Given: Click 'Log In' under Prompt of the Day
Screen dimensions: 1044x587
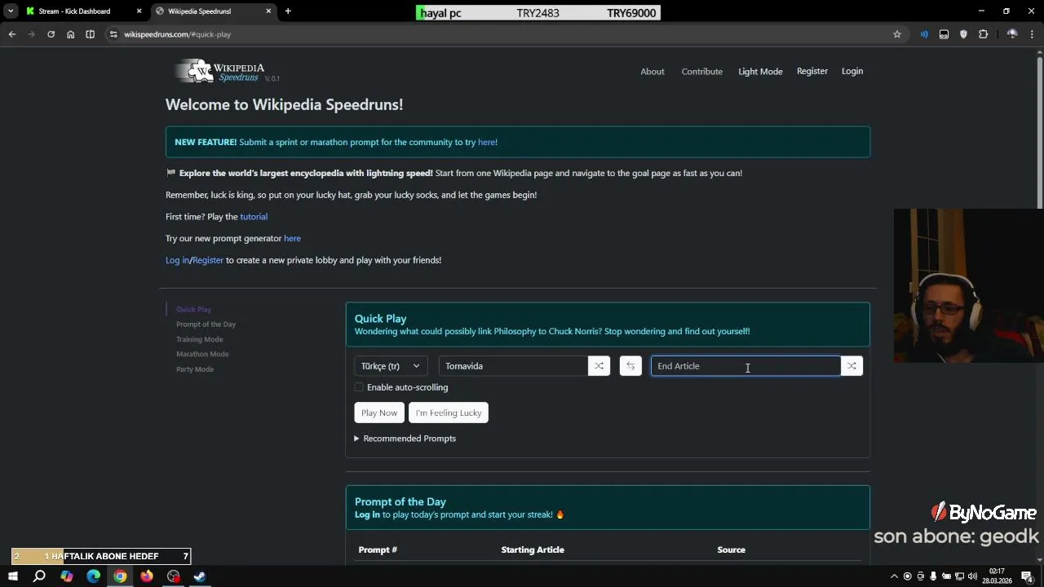Looking at the screenshot, I should click(367, 515).
